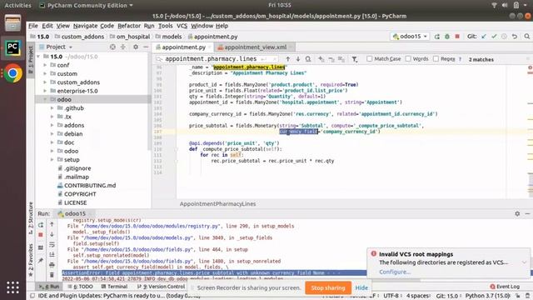Show Git history clock icon
Viewport: 533px width, 300px height.
(x=504, y=37)
